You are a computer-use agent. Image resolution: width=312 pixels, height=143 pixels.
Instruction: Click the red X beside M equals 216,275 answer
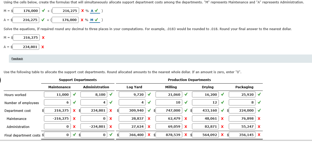(43, 37)
